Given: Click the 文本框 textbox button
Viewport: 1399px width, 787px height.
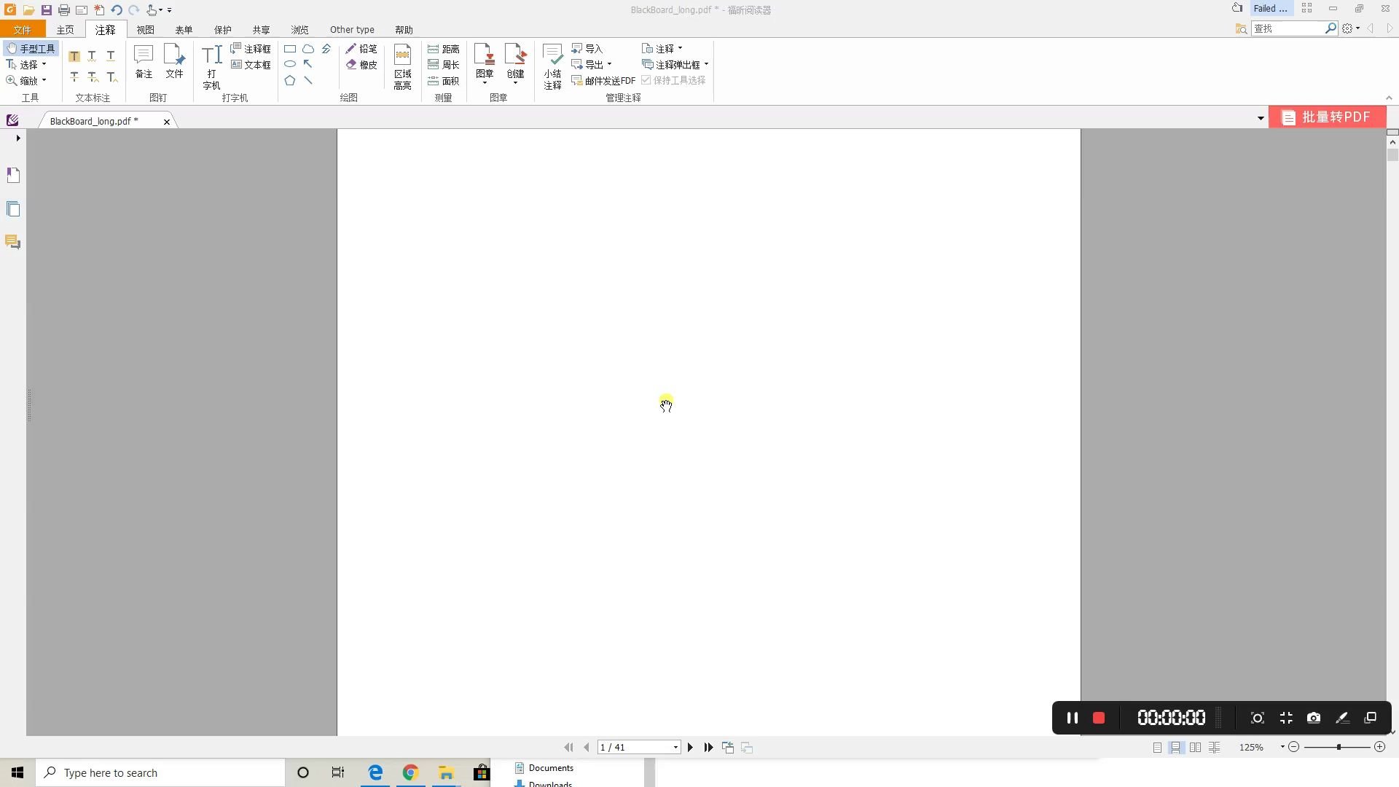Looking at the screenshot, I should tap(251, 65).
